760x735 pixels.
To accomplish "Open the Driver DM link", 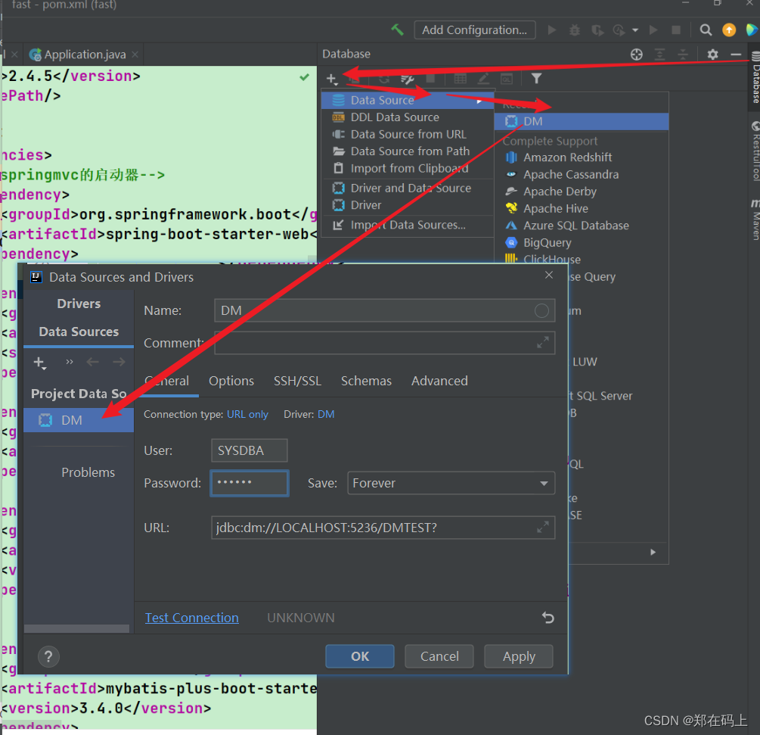I will pos(326,414).
